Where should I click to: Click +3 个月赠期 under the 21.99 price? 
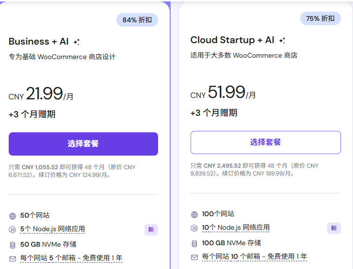[x=32, y=114]
